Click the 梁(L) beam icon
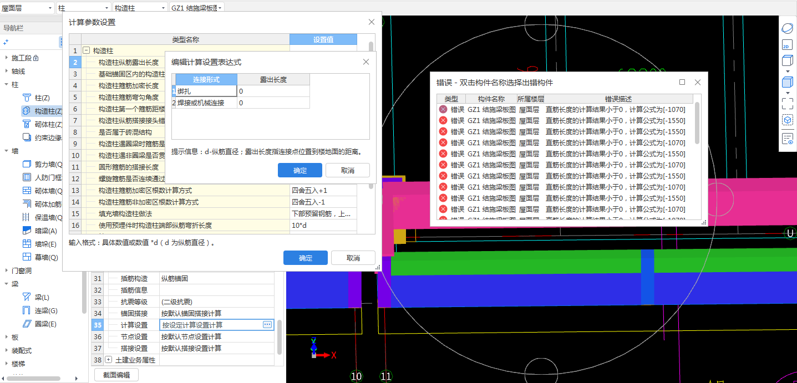This screenshot has width=797, height=383. coord(27,297)
